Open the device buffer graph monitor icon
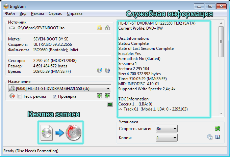This screenshot has width=230, height=157. pos(110,105)
